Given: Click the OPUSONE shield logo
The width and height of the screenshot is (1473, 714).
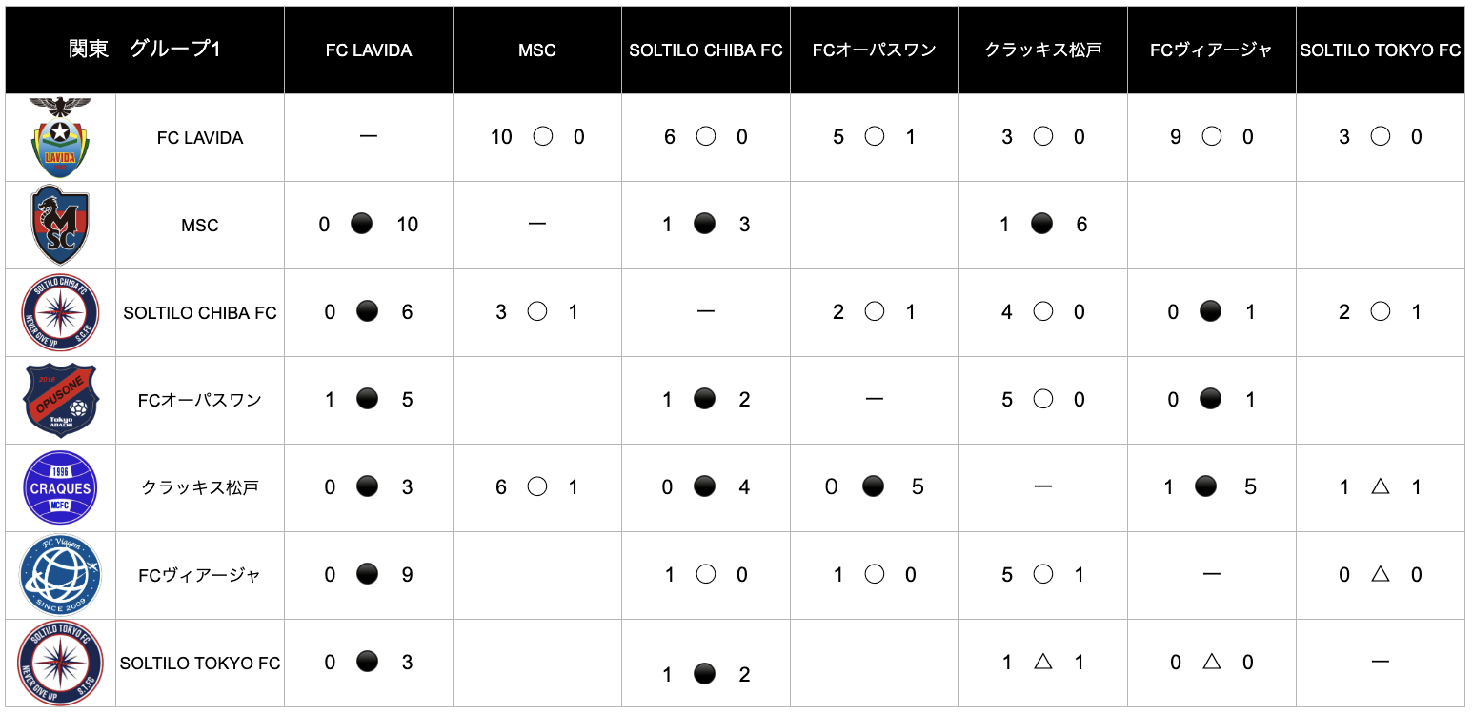Looking at the screenshot, I should (x=60, y=400).
